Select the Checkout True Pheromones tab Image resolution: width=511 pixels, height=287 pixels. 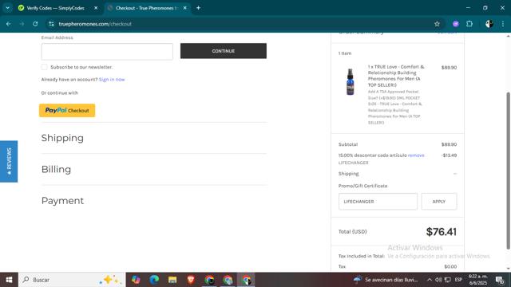[x=147, y=8]
